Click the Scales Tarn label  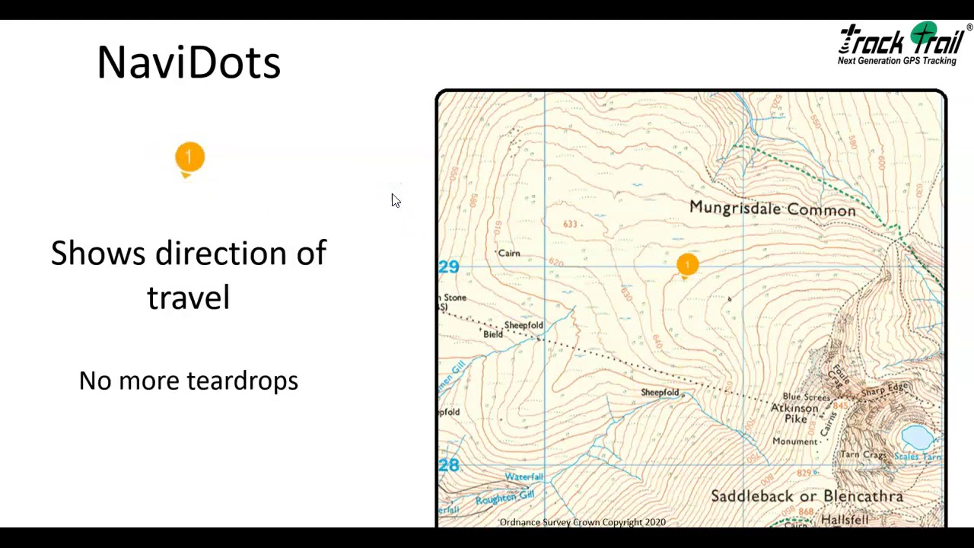918,457
